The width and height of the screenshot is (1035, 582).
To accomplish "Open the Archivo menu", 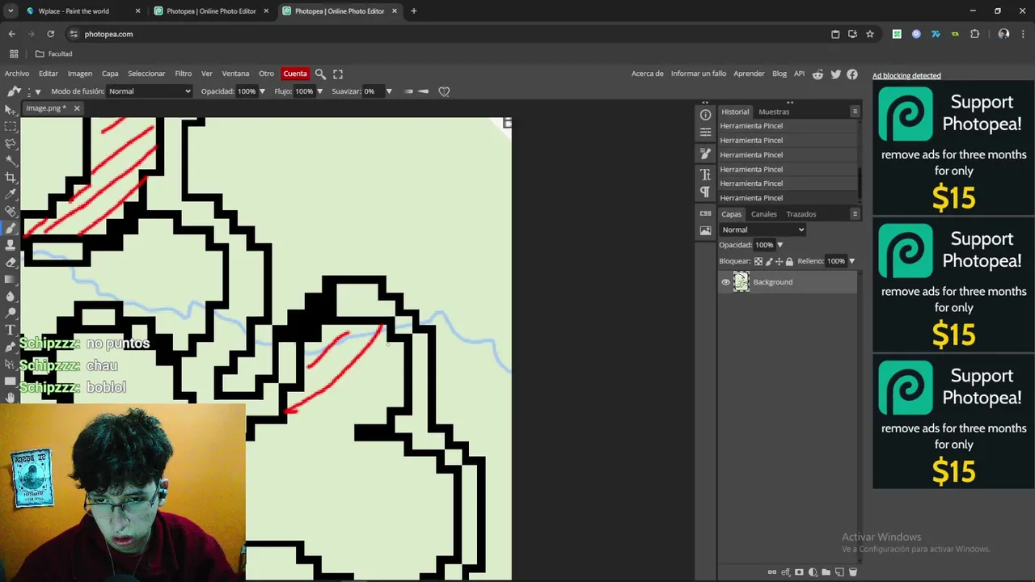I will (x=17, y=74).
